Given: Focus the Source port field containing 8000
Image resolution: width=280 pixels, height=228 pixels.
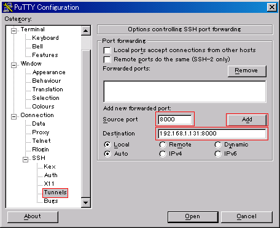Looking at the screenshot, I should coord(175,120).
